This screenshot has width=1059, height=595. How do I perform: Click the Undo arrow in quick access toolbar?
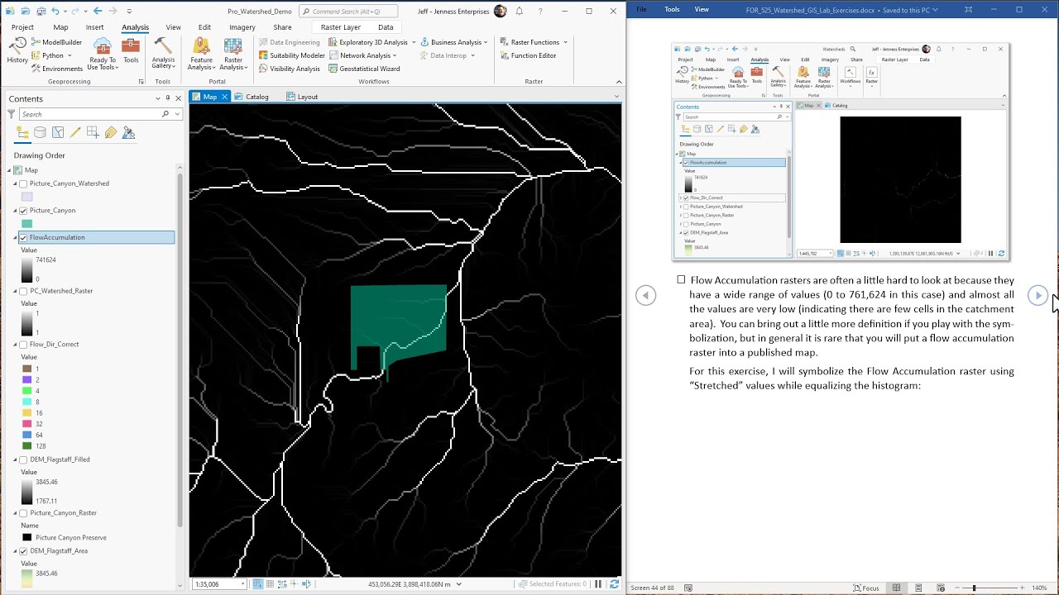point(55,11)
